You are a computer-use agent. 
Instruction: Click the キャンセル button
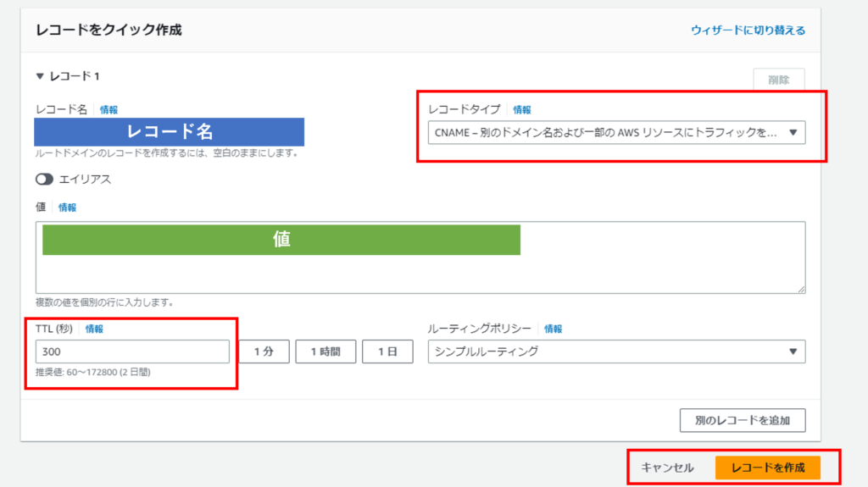pos(667,468)
